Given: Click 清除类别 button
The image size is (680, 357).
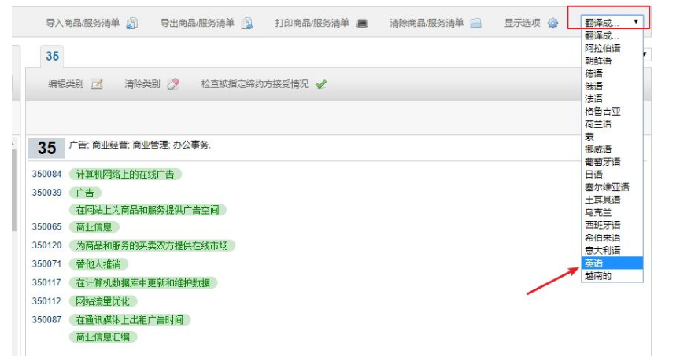Looking at the screenshot, I should tap(142, 84).
